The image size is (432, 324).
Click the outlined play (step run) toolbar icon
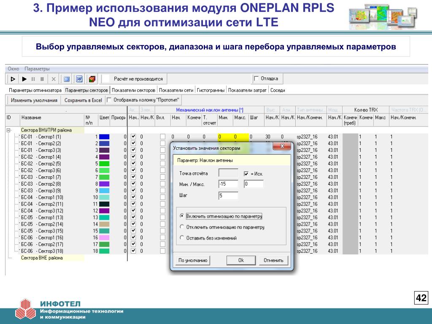(13, 79)
